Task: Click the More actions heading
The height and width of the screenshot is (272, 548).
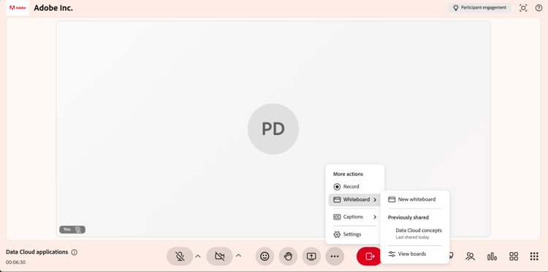Action: (348, 174)
